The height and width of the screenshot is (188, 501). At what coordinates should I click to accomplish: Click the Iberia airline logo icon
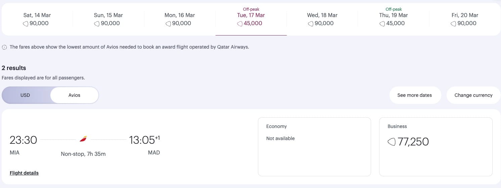(x=83, y=139)
